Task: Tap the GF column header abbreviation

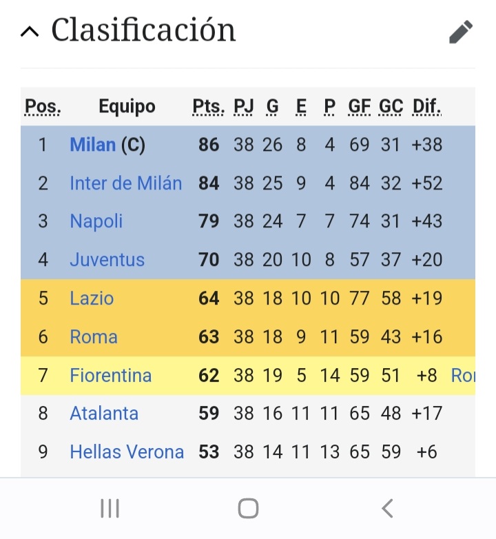Action: [360, 106]
